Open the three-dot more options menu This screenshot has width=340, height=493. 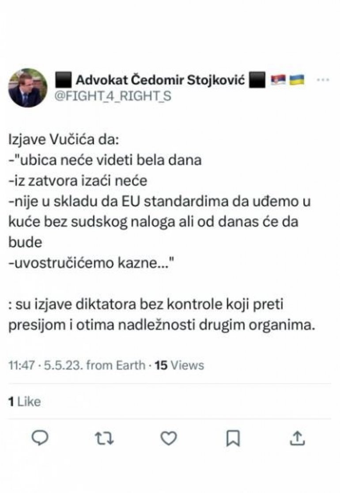pyautogui.click(x=323, y=80)
